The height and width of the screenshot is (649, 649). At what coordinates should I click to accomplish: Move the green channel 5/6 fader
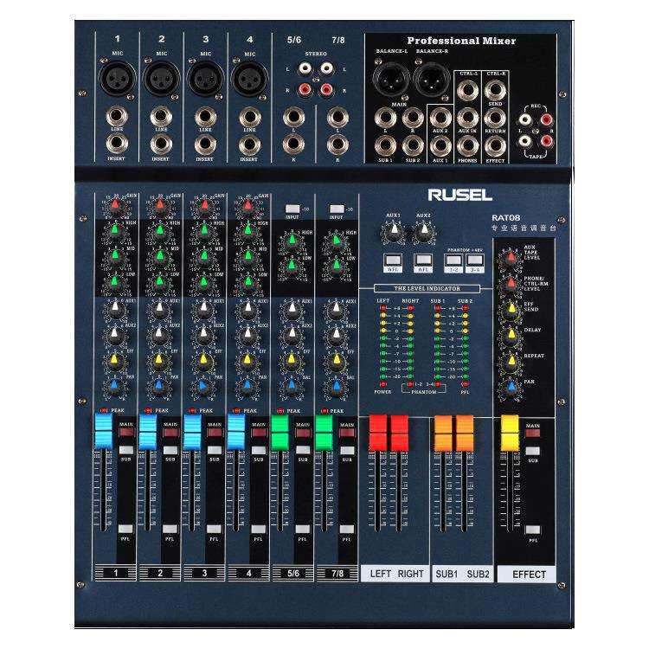[x=280, y=433]
